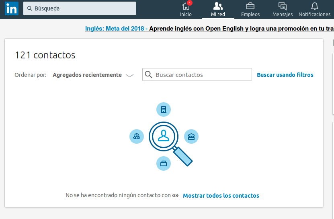Open the Mensajes chat icon
Image resolution: width=334 pixels, height=219 pixels.
pyautogui.click(x=283, y=6)
